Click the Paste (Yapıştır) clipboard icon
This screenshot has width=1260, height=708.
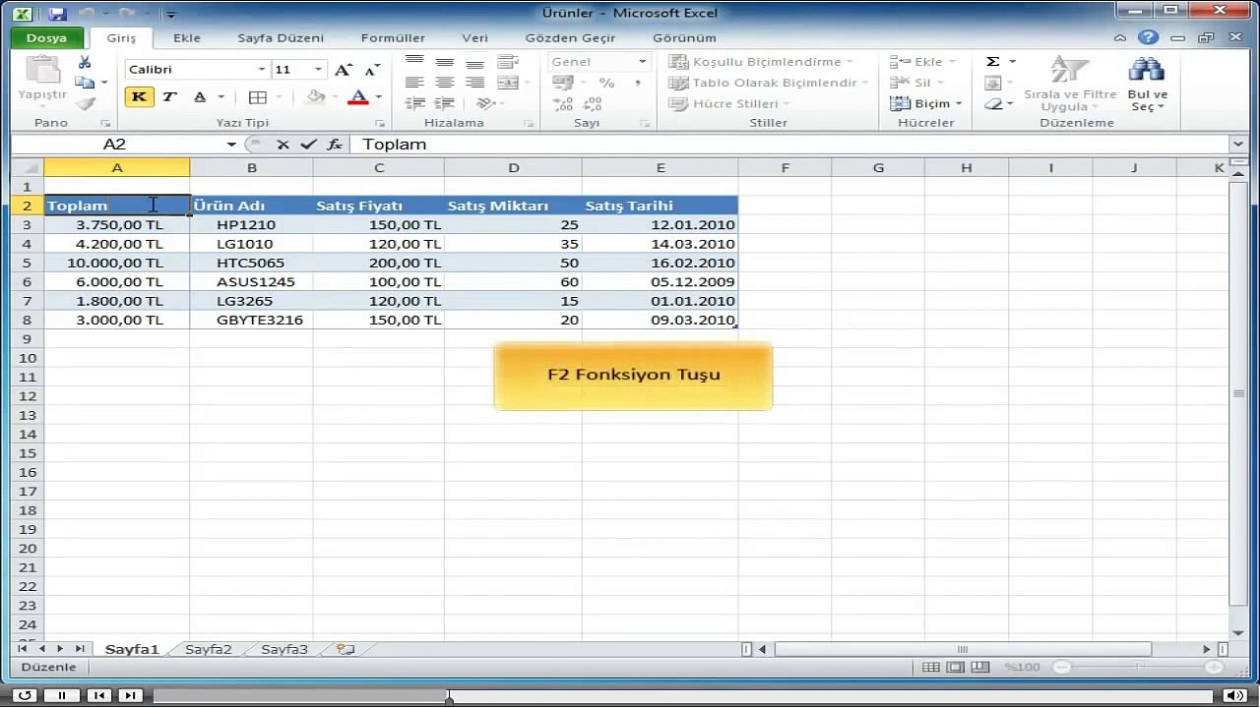(x=42, y=71)
